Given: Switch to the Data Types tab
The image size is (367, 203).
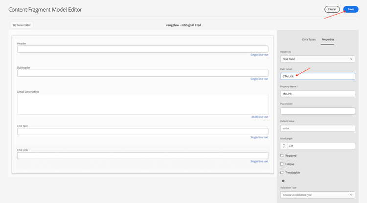Looking at the screenshot, I should 309,40.
